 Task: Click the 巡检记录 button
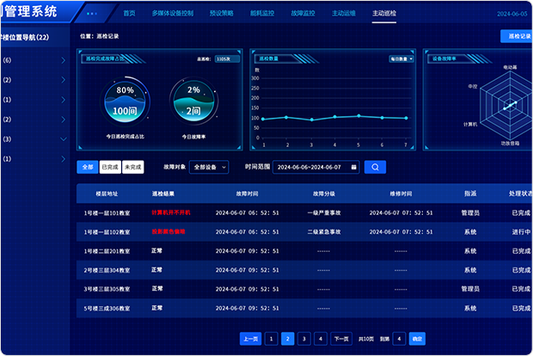pyautogui.click(x=516, y=37)
